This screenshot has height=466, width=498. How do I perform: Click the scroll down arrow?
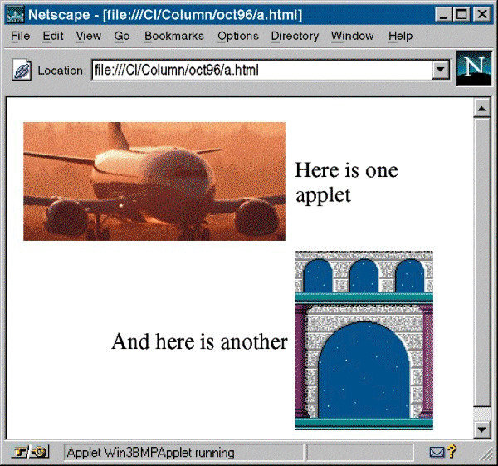click(x=481, y=429)
